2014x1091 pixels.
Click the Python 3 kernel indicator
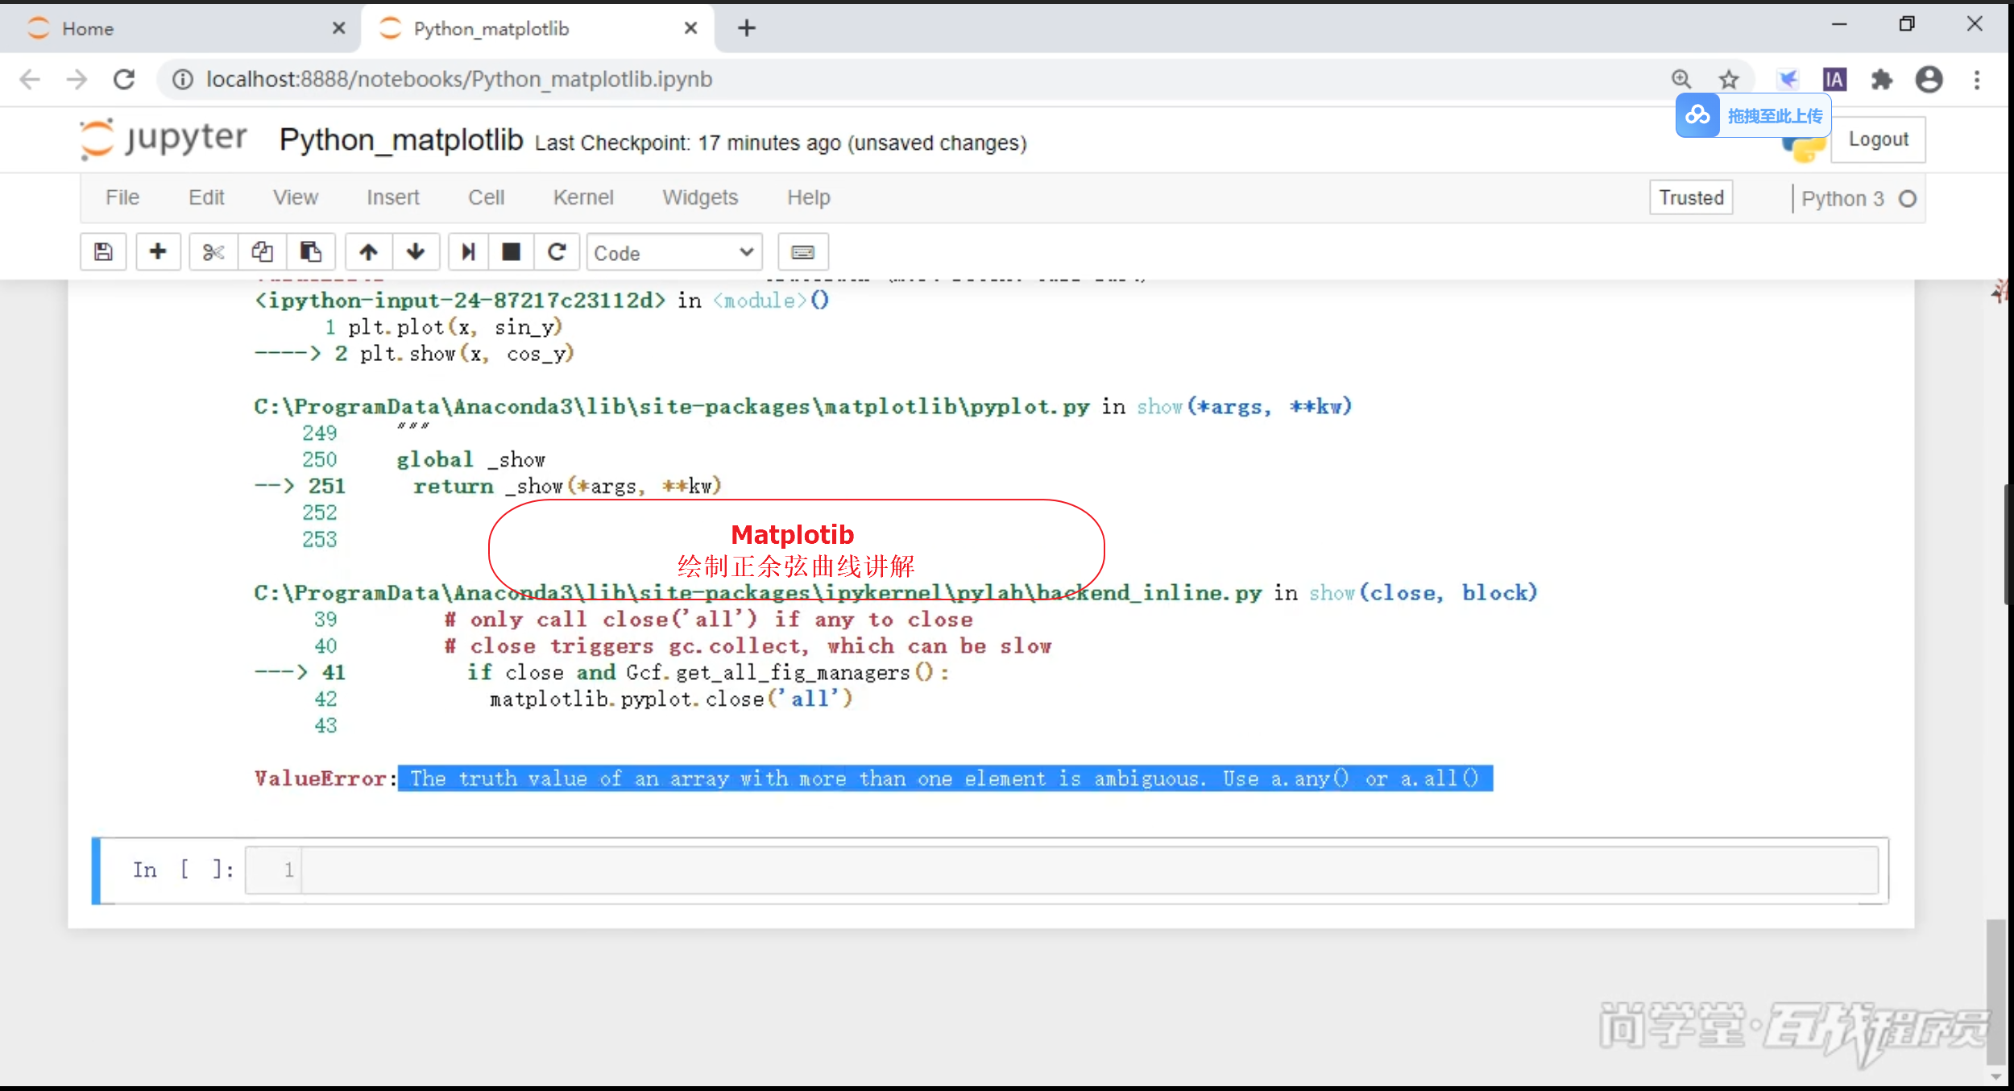pyautogui.click(x=1842, y=198)
